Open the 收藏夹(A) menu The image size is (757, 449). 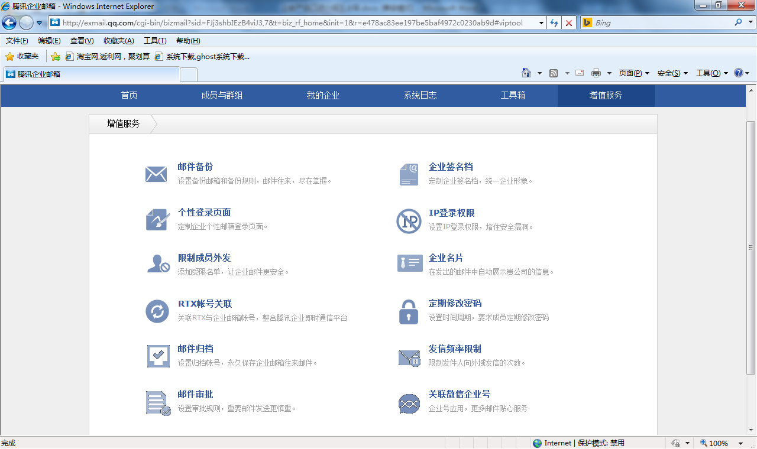(x=119, y=41)
